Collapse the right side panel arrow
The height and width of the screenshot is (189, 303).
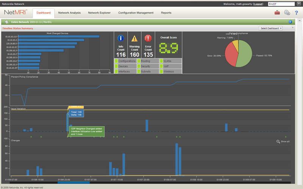[x=299, y=20]
